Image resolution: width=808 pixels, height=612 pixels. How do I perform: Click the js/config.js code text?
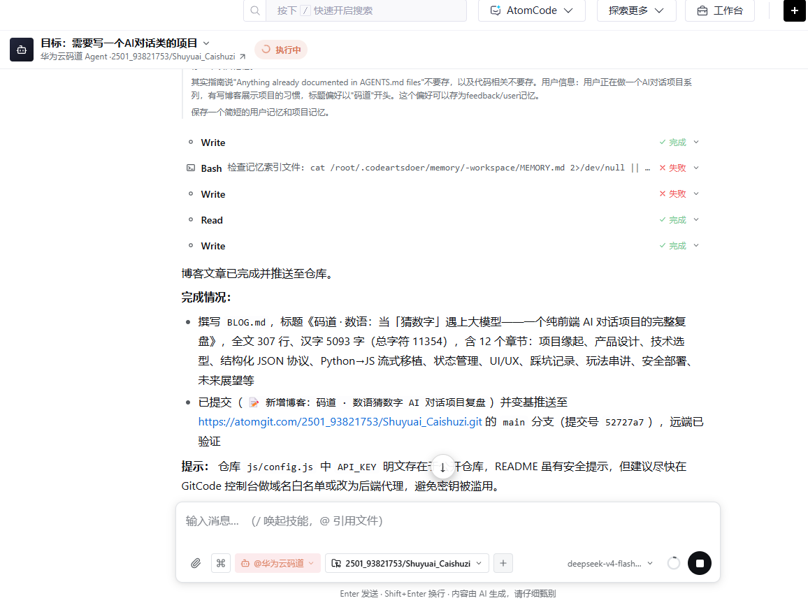point(280,467)
